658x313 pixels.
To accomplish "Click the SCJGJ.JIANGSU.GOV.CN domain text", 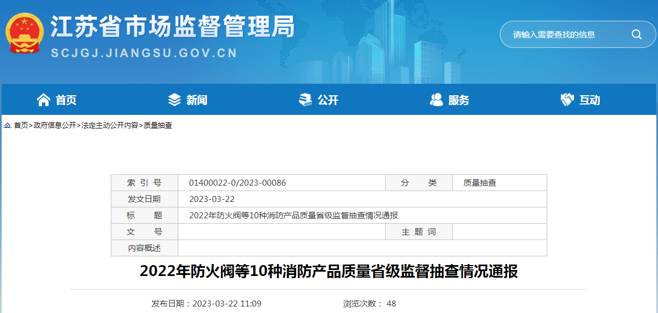I will click(x=145, y=53).
